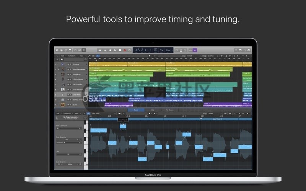Viewport: 306px width, 191px height.
Task: Mute the Vintage B3 track
Action: pos(68,74)
